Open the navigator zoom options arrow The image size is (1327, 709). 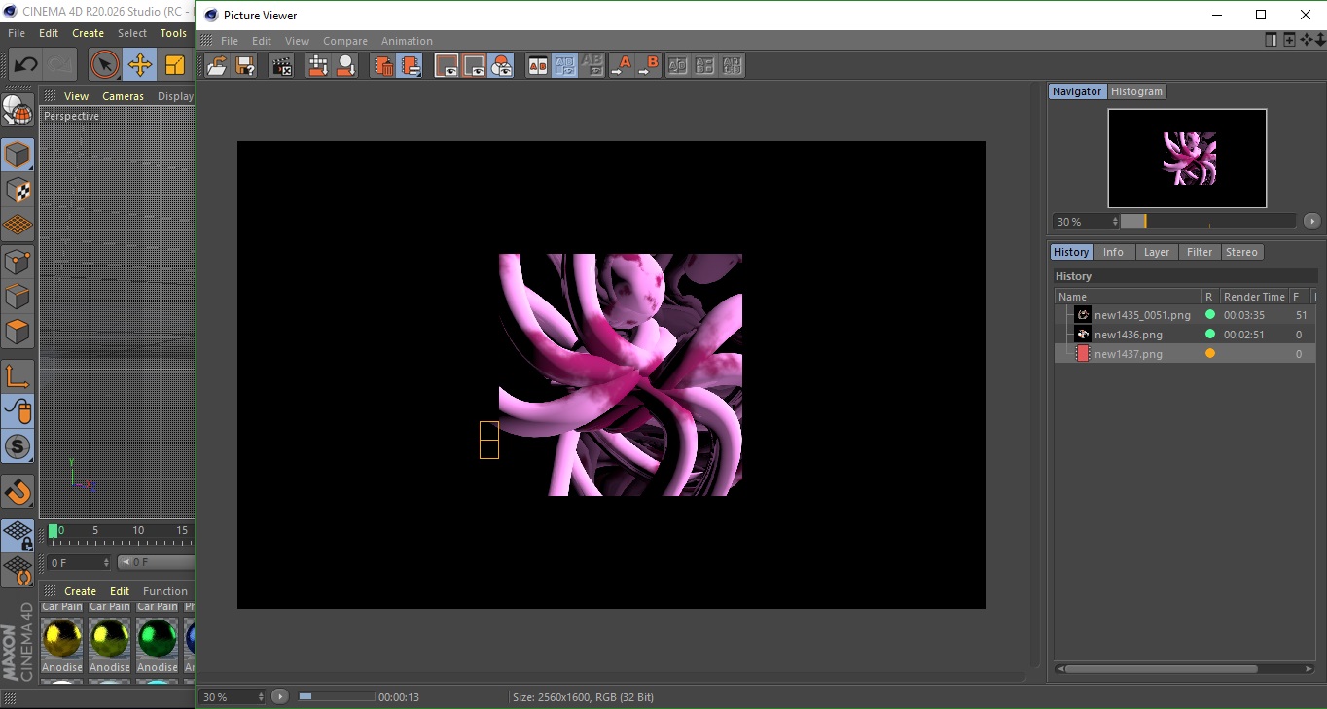tap(1311, 221)
